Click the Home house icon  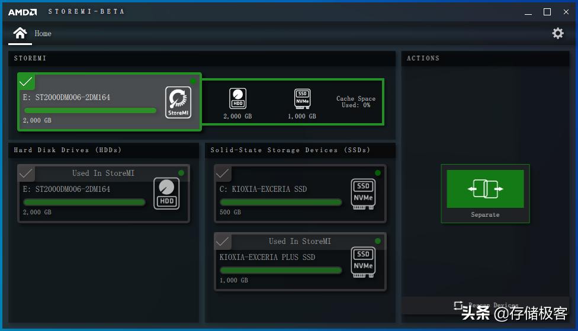pos(20,33)
